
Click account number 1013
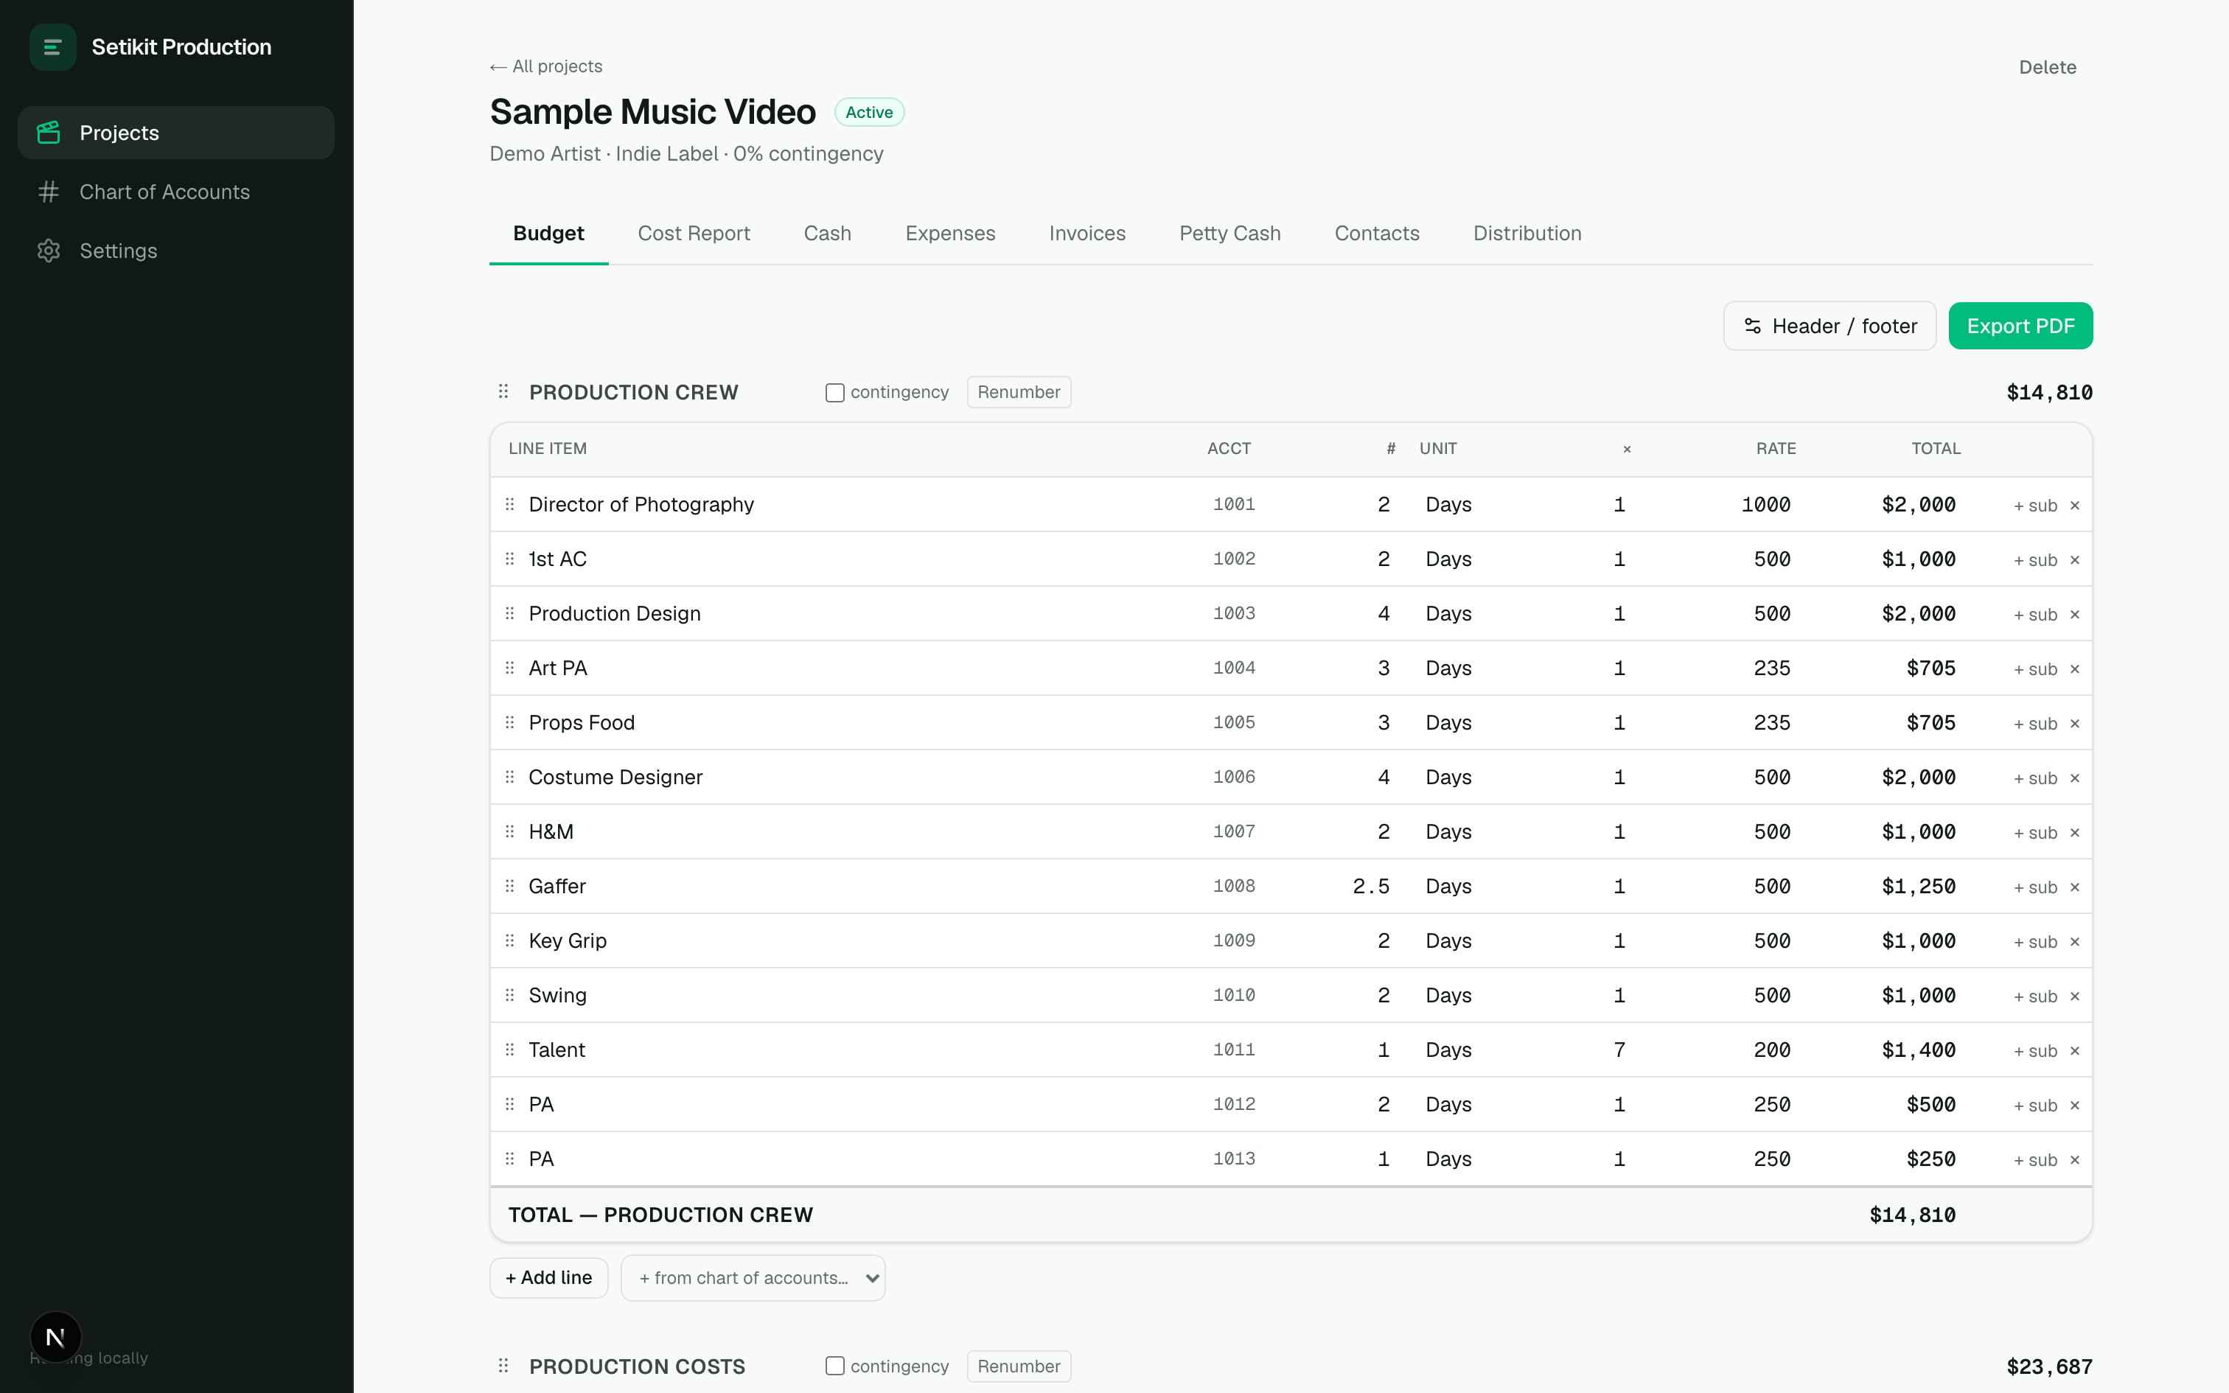coord(1233,1159)
